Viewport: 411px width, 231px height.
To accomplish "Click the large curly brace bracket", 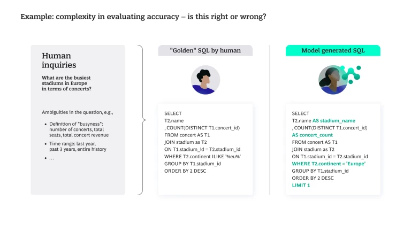I will [x=141, y=120].
